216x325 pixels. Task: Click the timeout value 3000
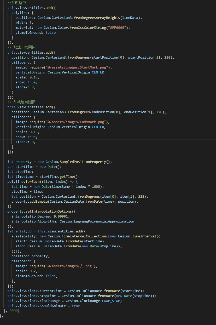13,311
